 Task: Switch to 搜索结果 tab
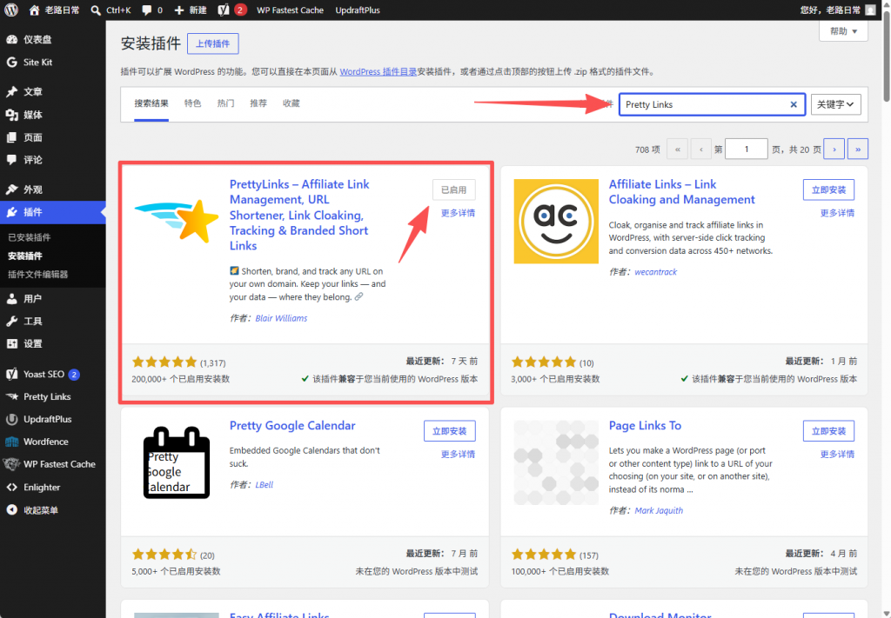tap(151, 103)
